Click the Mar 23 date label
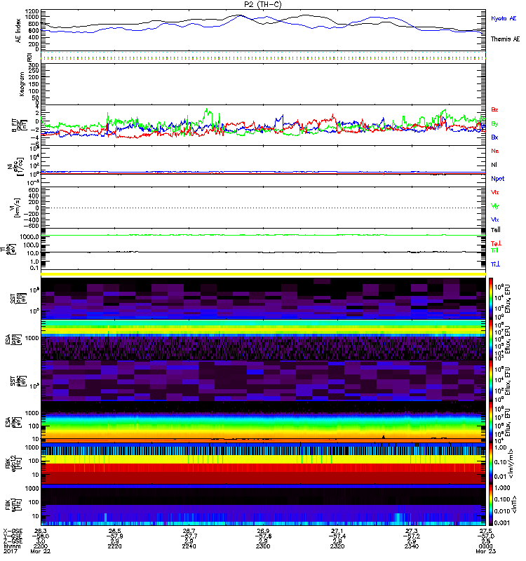The height and width of the screenshot is (561, 526). (485, 551)
